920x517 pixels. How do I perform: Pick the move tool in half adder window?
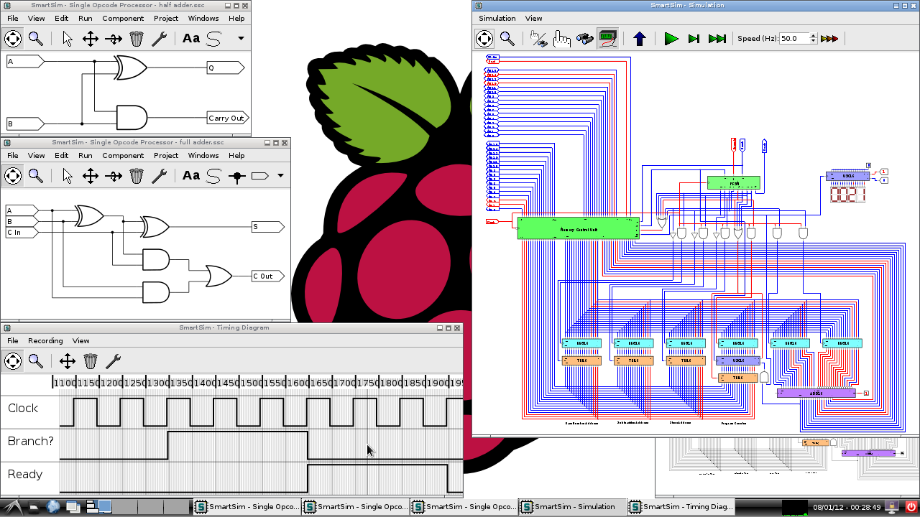pyautogui.click(x=91, y=38)
